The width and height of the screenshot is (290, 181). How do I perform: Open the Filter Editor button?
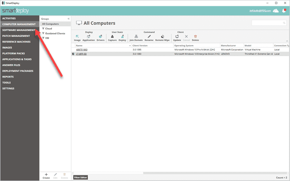pos(80,177)
